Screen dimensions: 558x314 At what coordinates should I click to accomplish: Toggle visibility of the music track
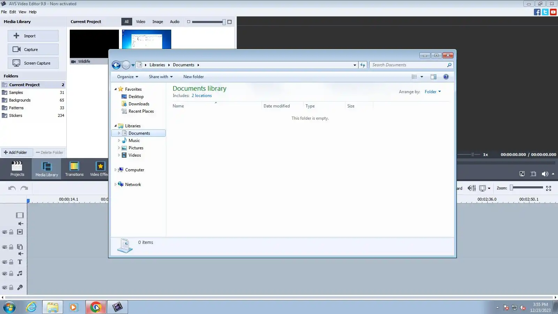click(x=5, y=274)
